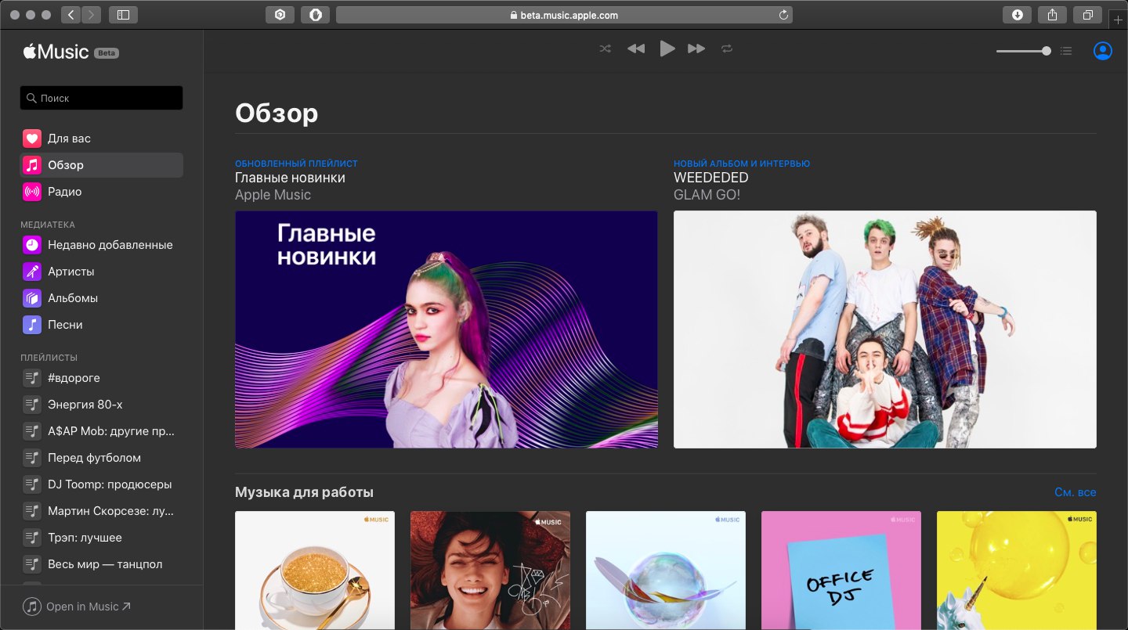Open Артисты in the library
1128x630 pixels.
tap(101, 272)
